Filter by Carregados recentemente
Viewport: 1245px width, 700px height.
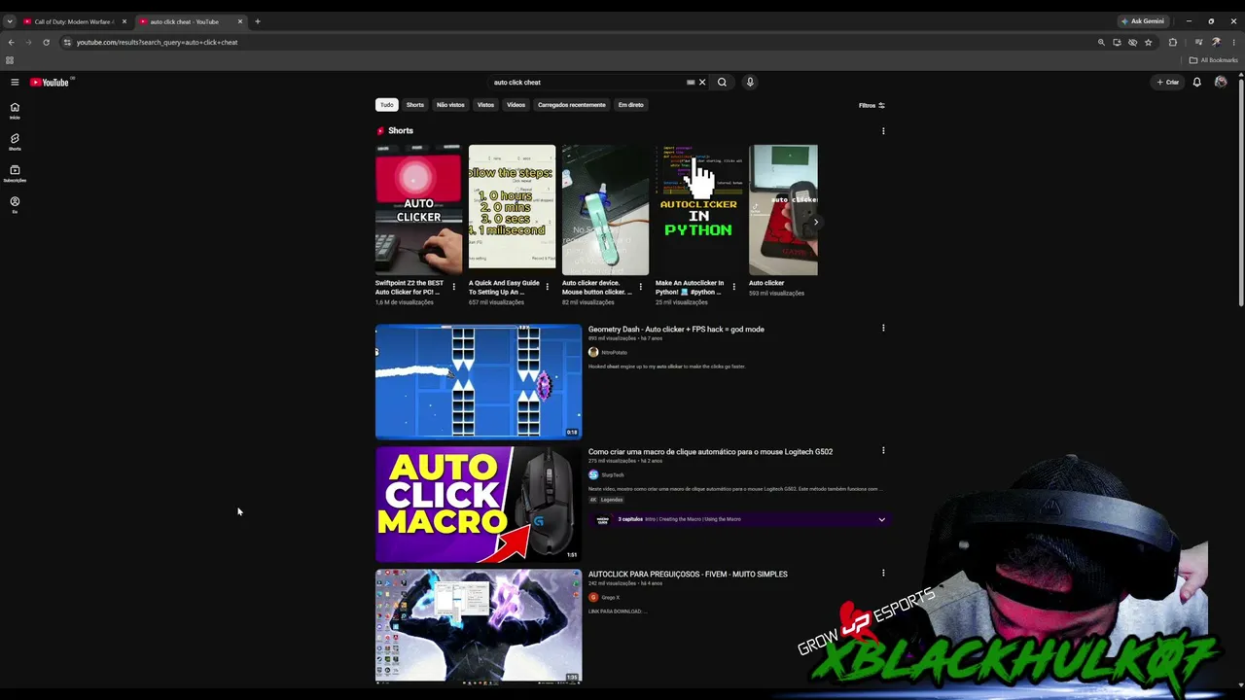coord(572,105)
